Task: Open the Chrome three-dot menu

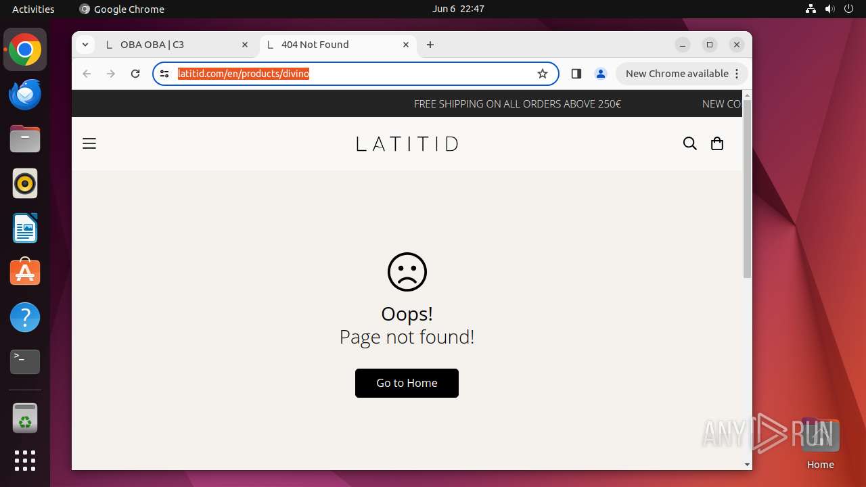Action: (x=737, y=74)
